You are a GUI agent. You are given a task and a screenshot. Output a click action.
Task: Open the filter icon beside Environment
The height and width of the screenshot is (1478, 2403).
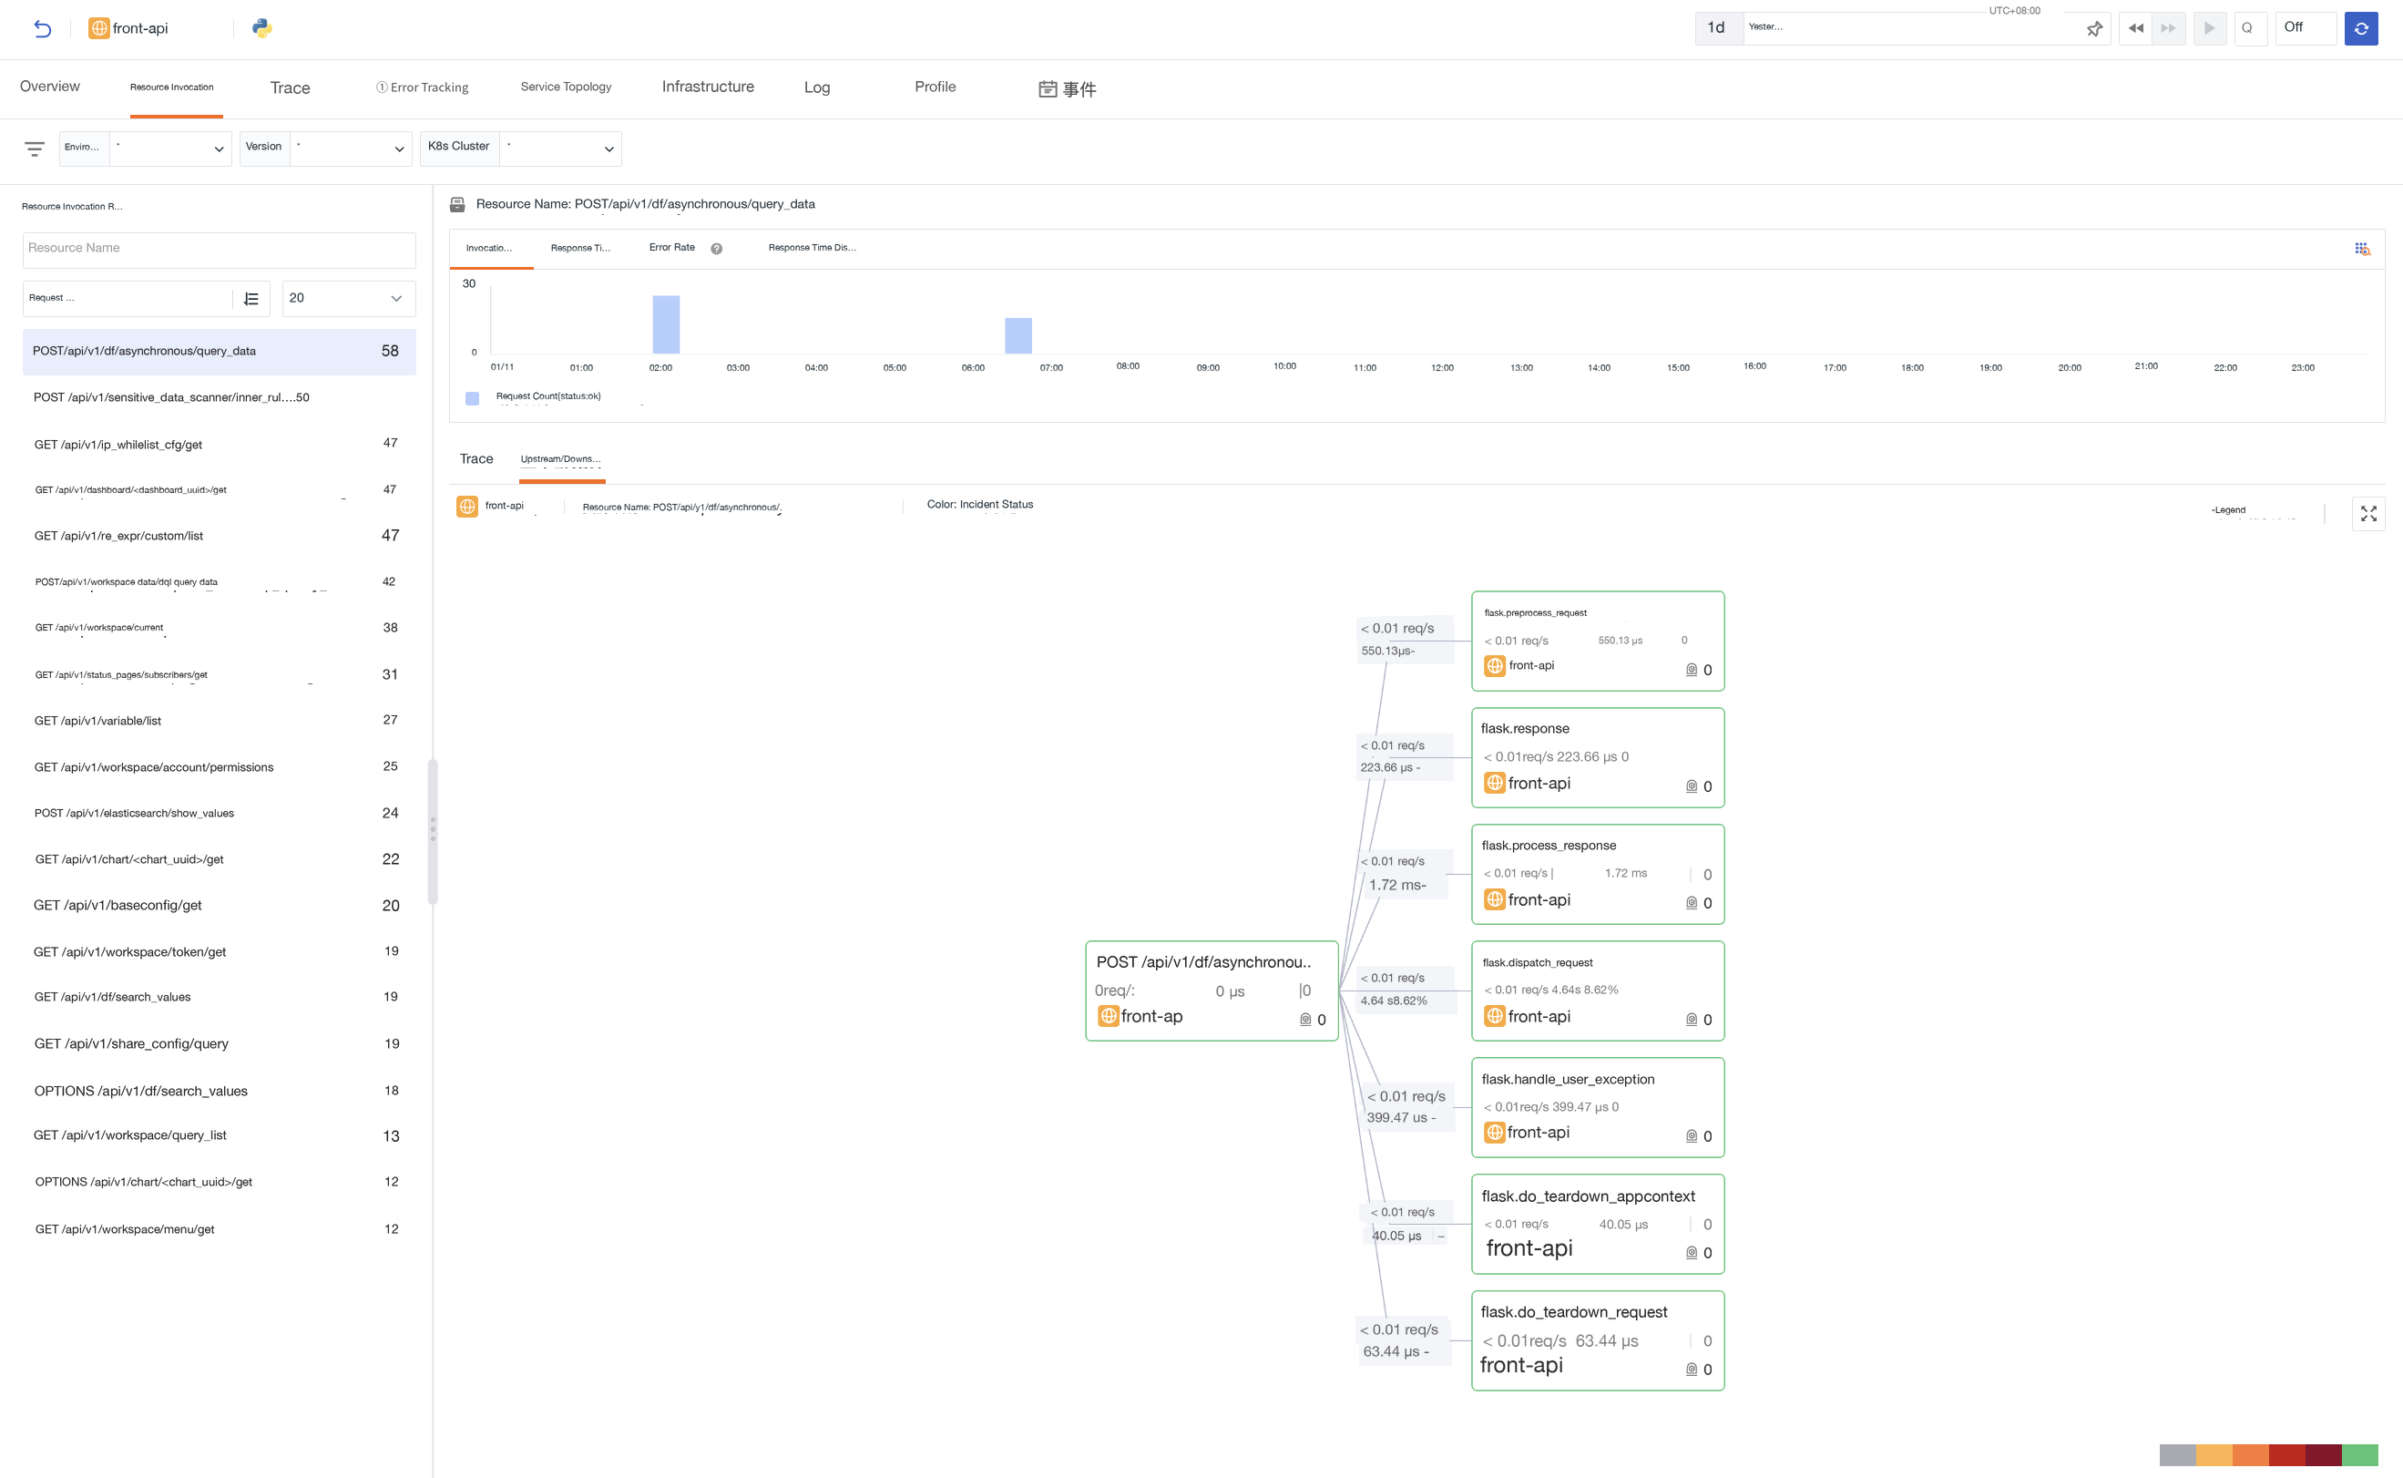pos(35,149)
